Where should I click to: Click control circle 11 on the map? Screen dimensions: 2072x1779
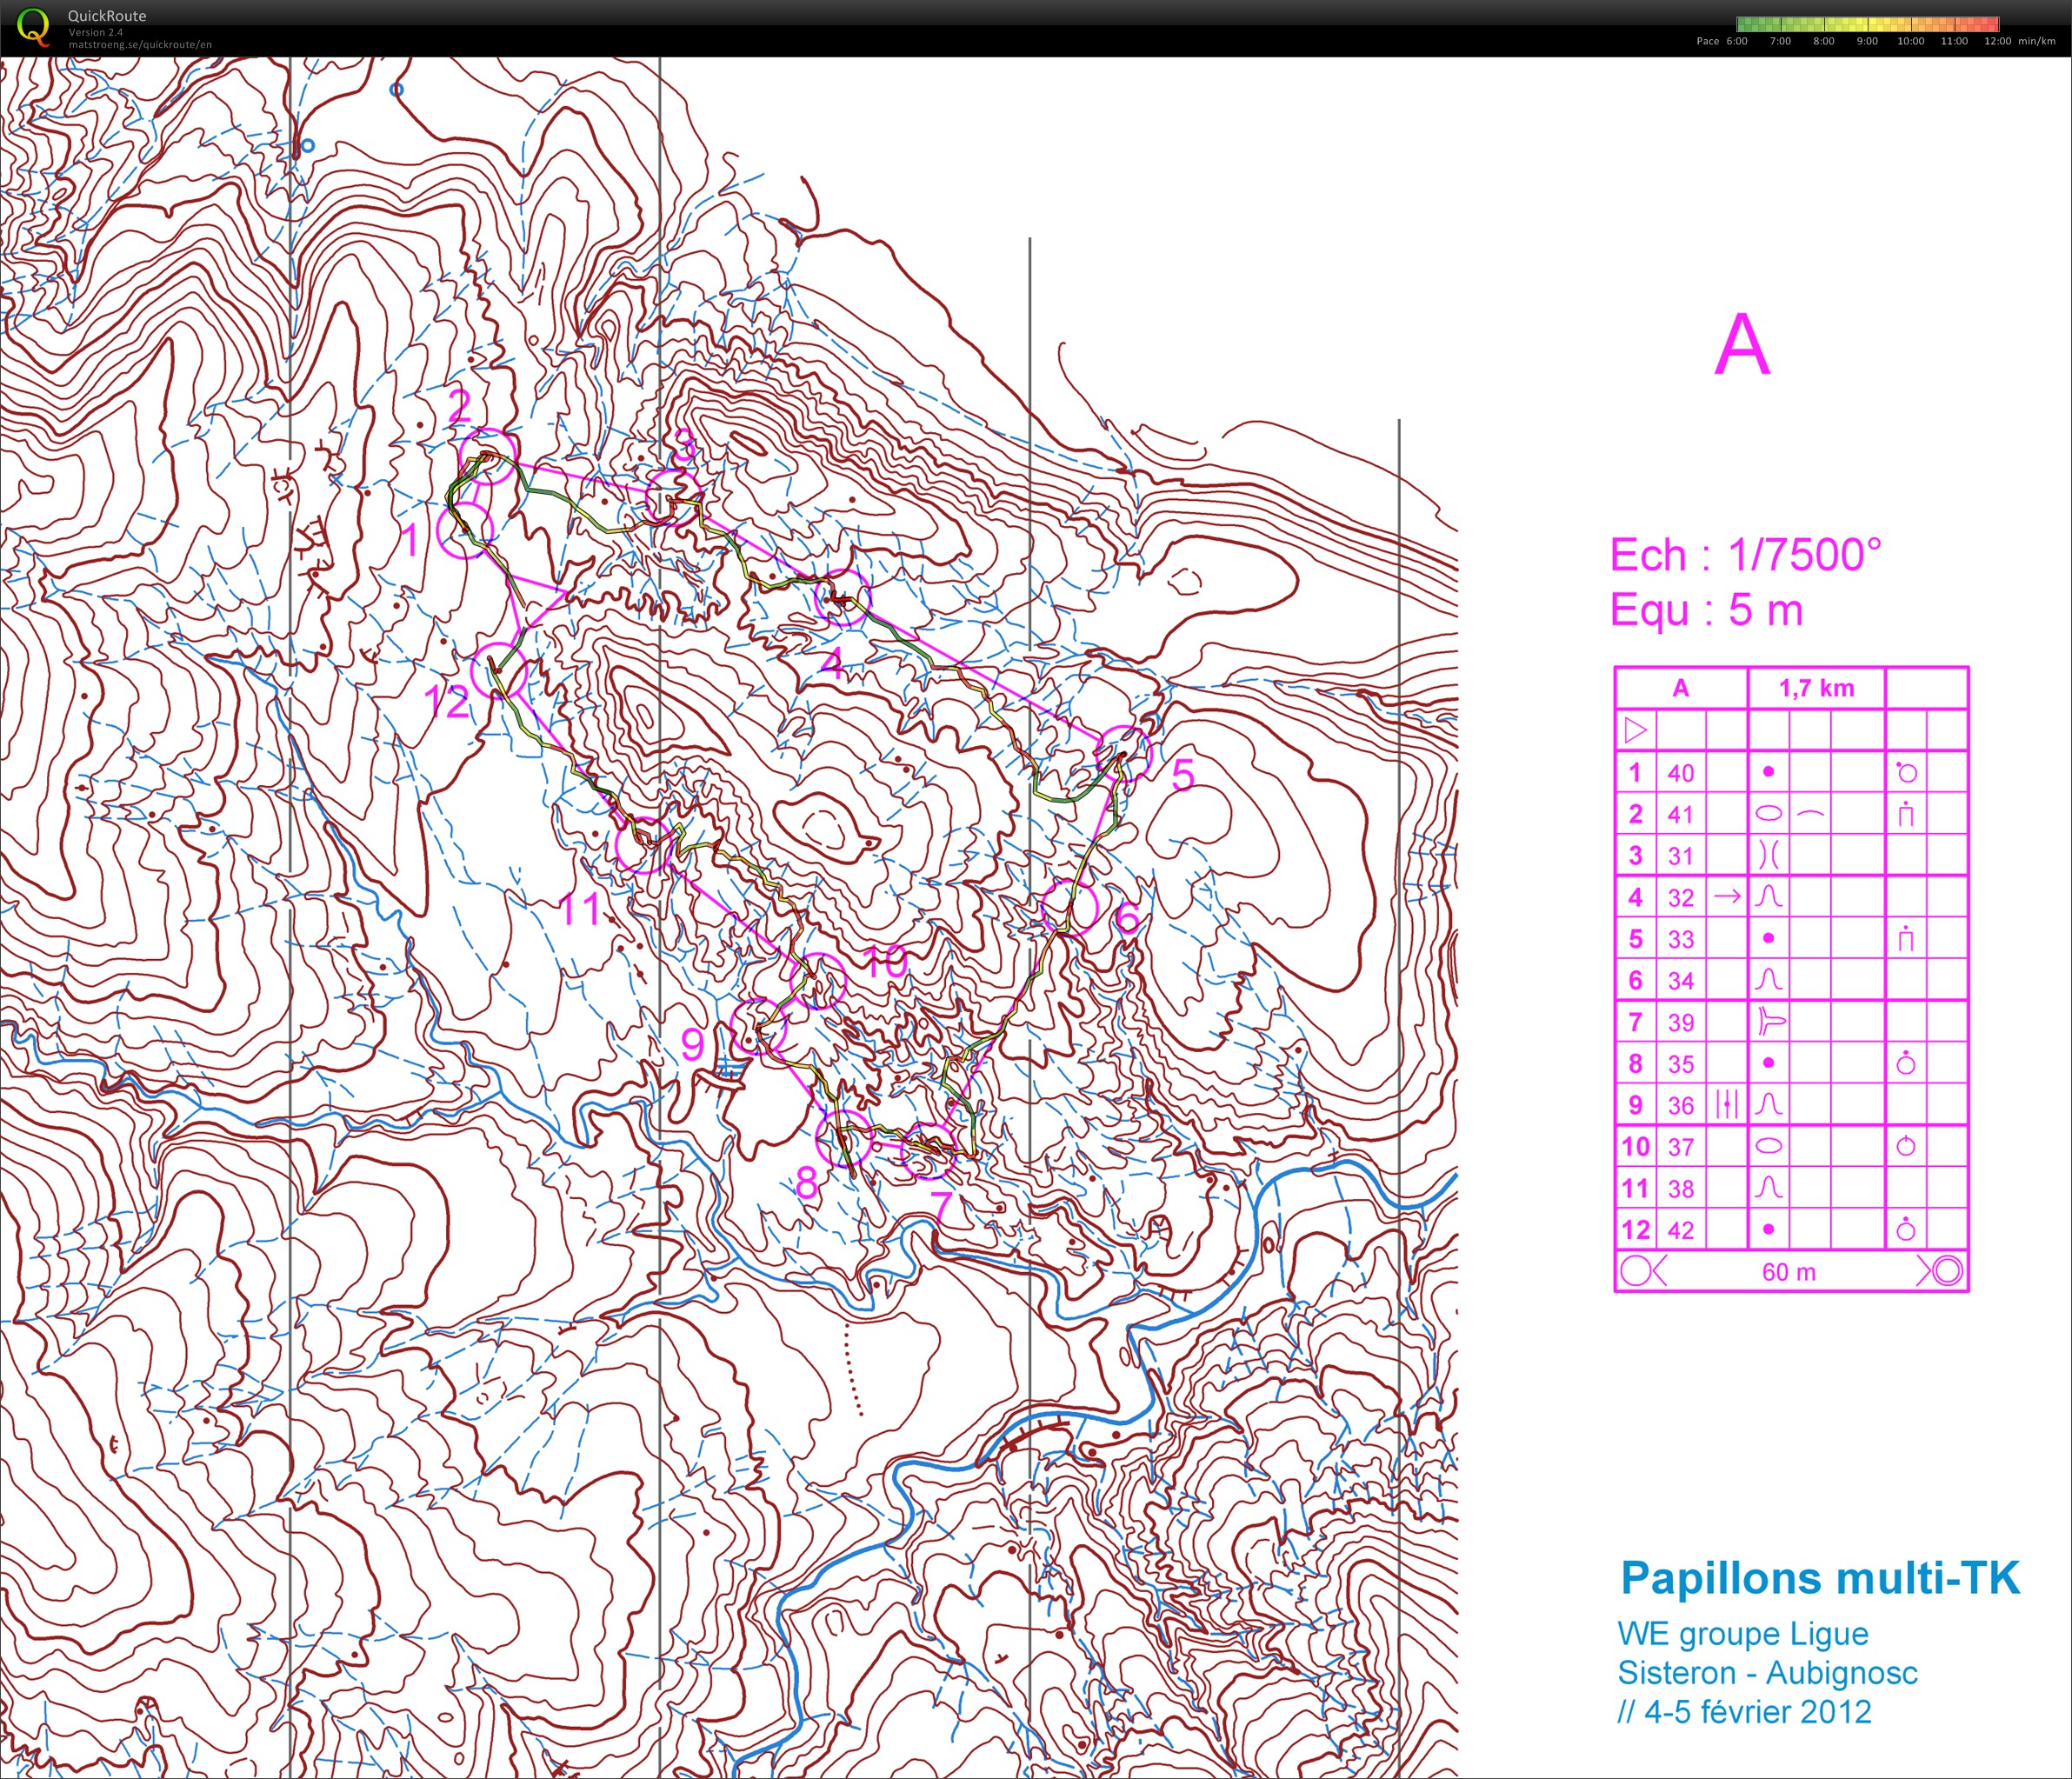pos(643,844)
